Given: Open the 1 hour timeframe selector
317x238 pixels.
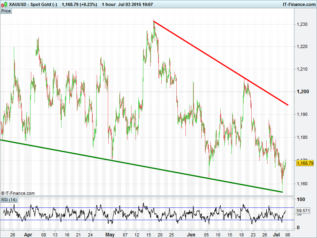Looking at the screenshot, I should (108, 4).
